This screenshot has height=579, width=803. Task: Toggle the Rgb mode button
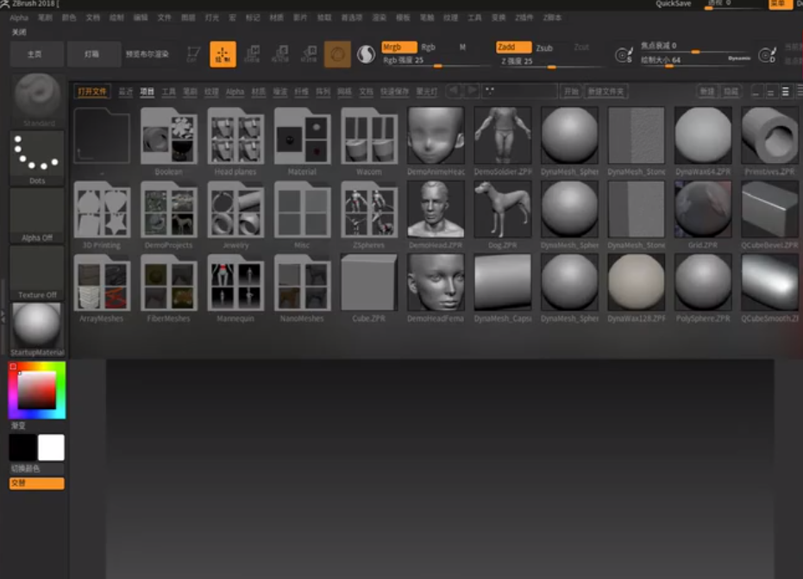429,47
